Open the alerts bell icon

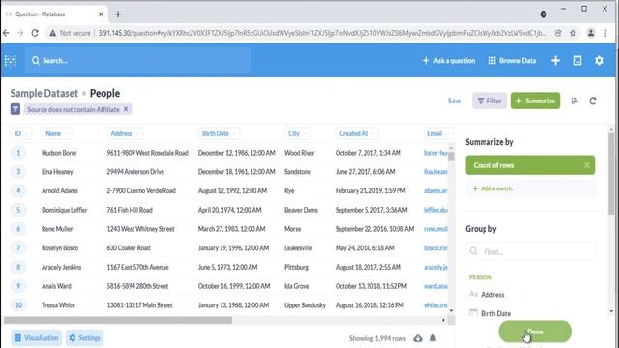click(433, 338)
